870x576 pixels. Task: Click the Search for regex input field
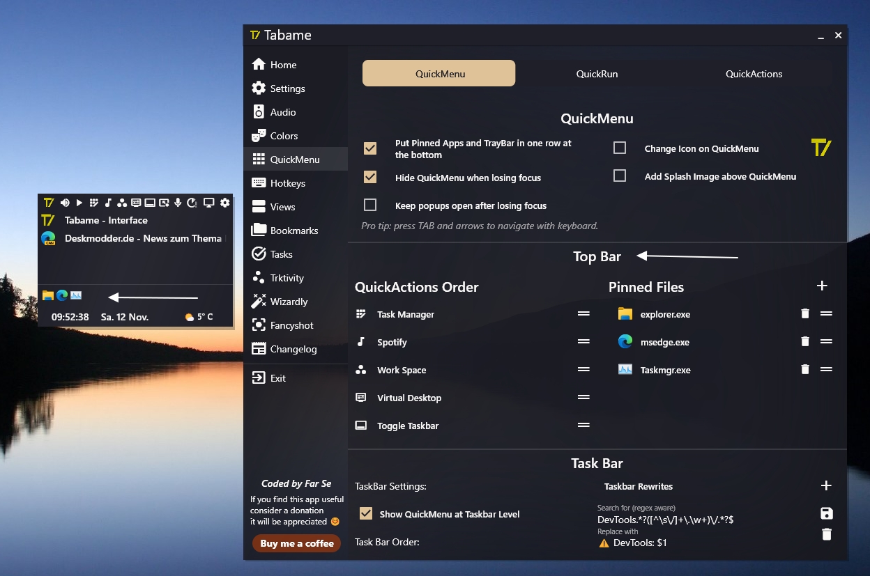704,520
